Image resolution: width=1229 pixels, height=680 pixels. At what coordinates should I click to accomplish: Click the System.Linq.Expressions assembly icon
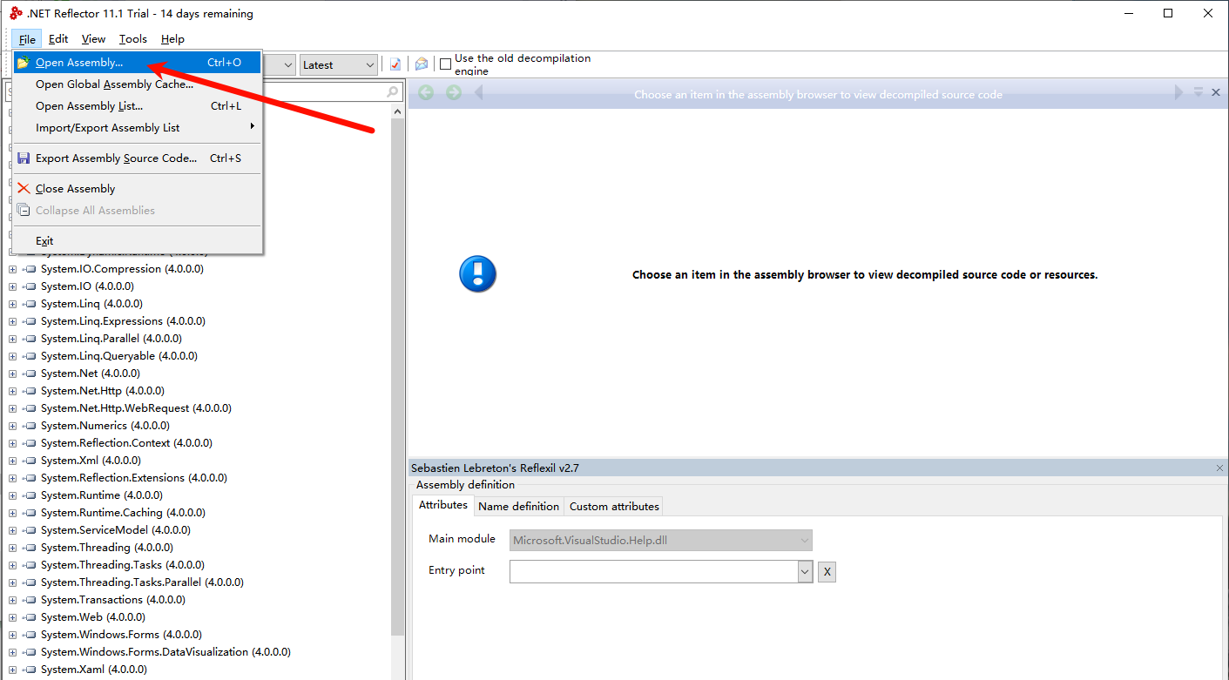tap(29, 321)
